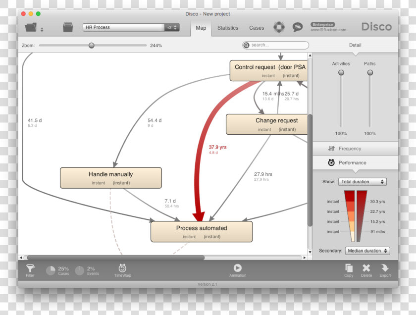Image resolution: width=416 pixels, height=315 pixels.
Task: Click the Filter funnel icon
Action: tap(30, 268)
